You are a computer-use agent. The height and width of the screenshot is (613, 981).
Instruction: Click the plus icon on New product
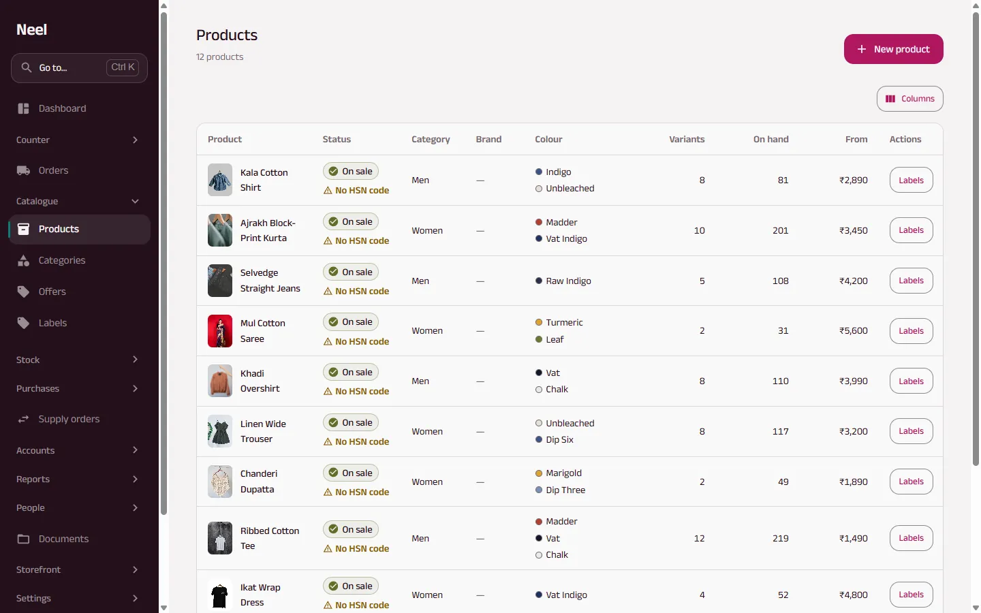click(x=862, y=49)
